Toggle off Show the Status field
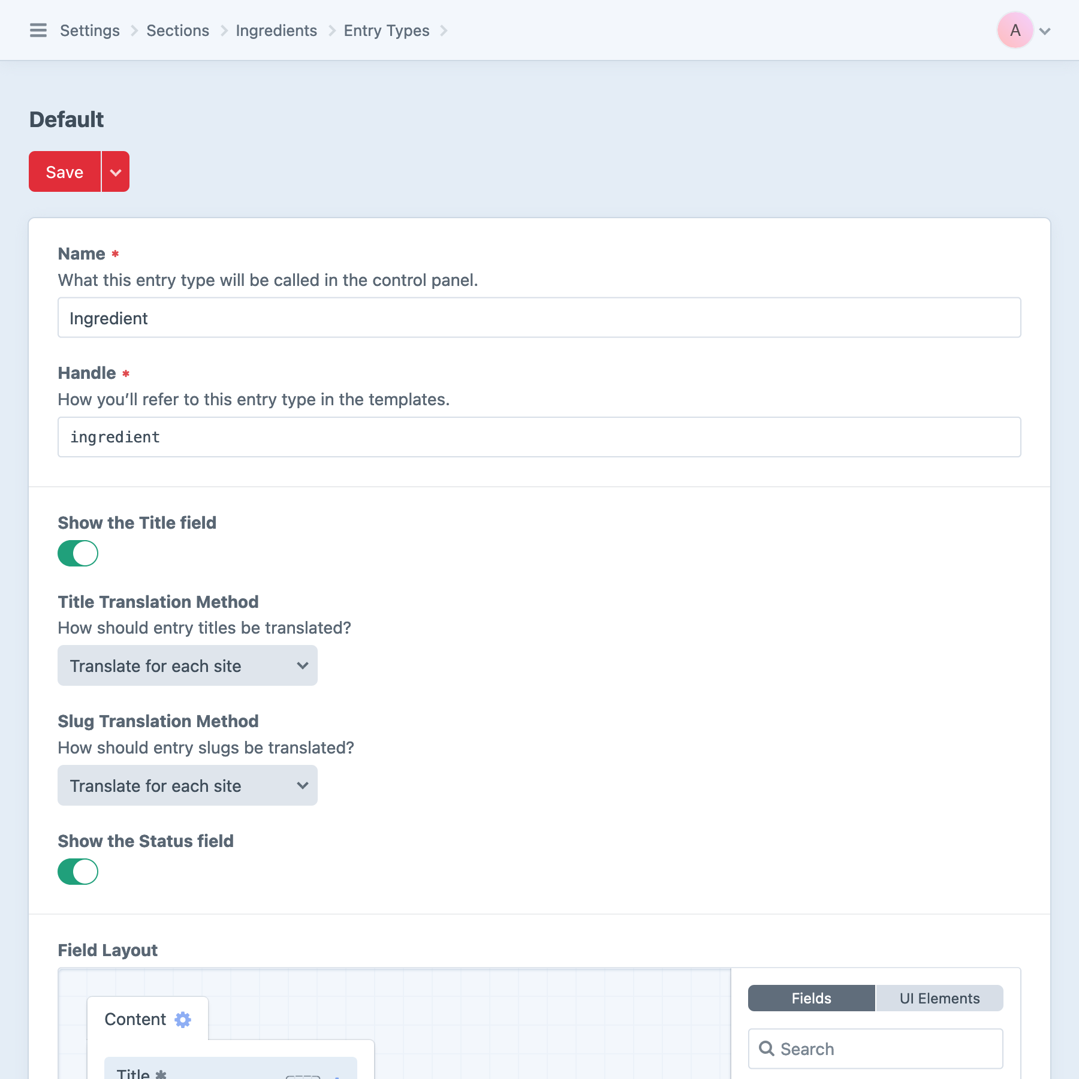 coord(77,872)
